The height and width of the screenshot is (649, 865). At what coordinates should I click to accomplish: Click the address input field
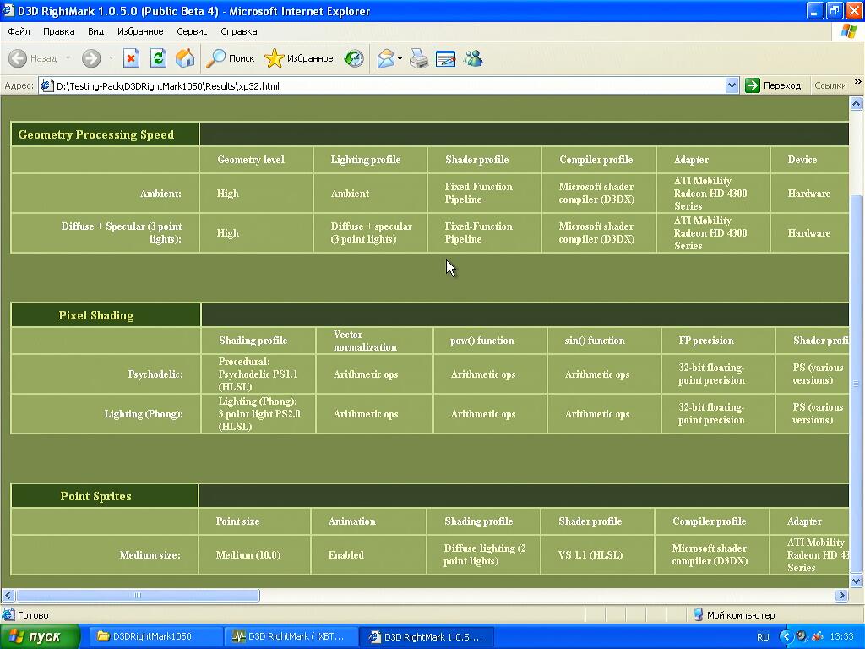click(389, 85)
